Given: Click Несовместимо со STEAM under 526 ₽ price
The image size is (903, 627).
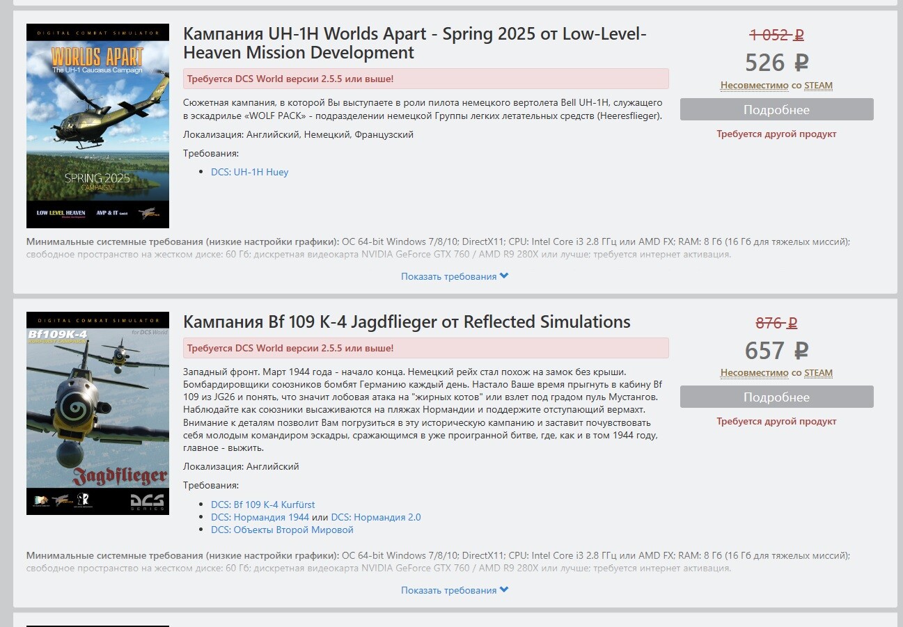Looking at the screenshot, I should click(776, 86).
